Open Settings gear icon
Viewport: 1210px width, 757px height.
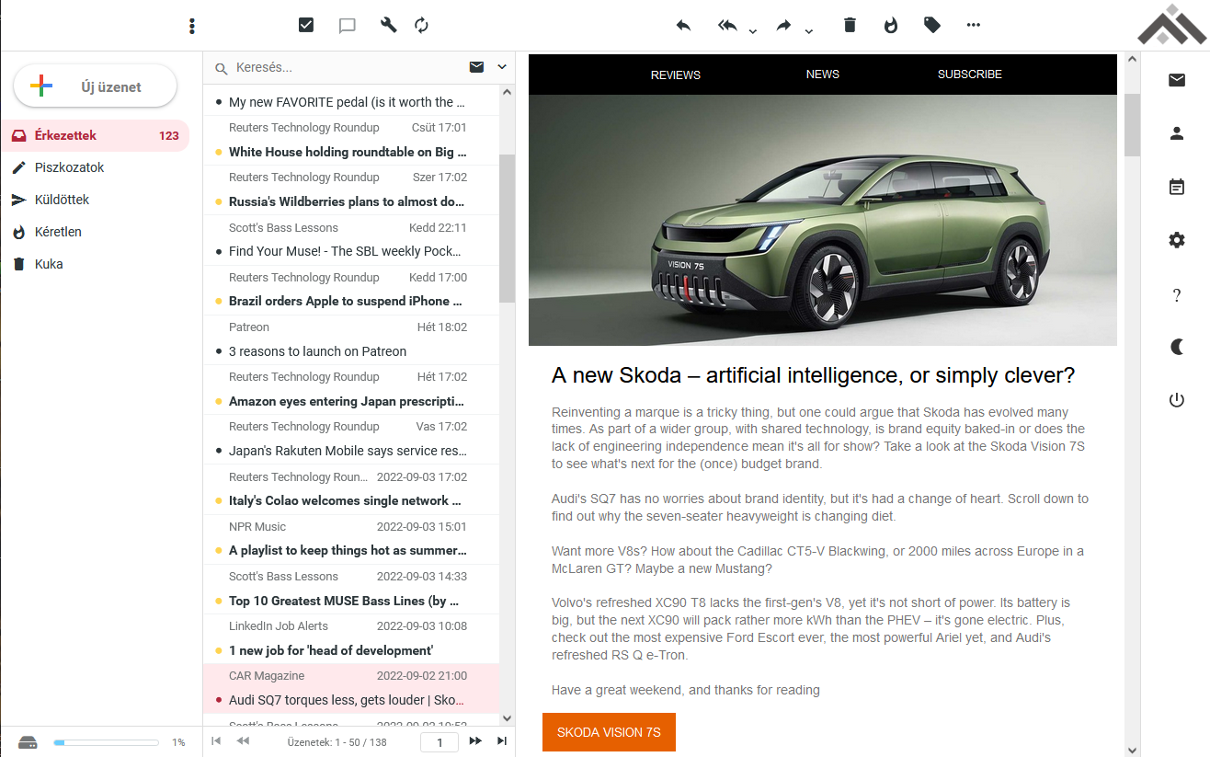tap(1177, 240)
